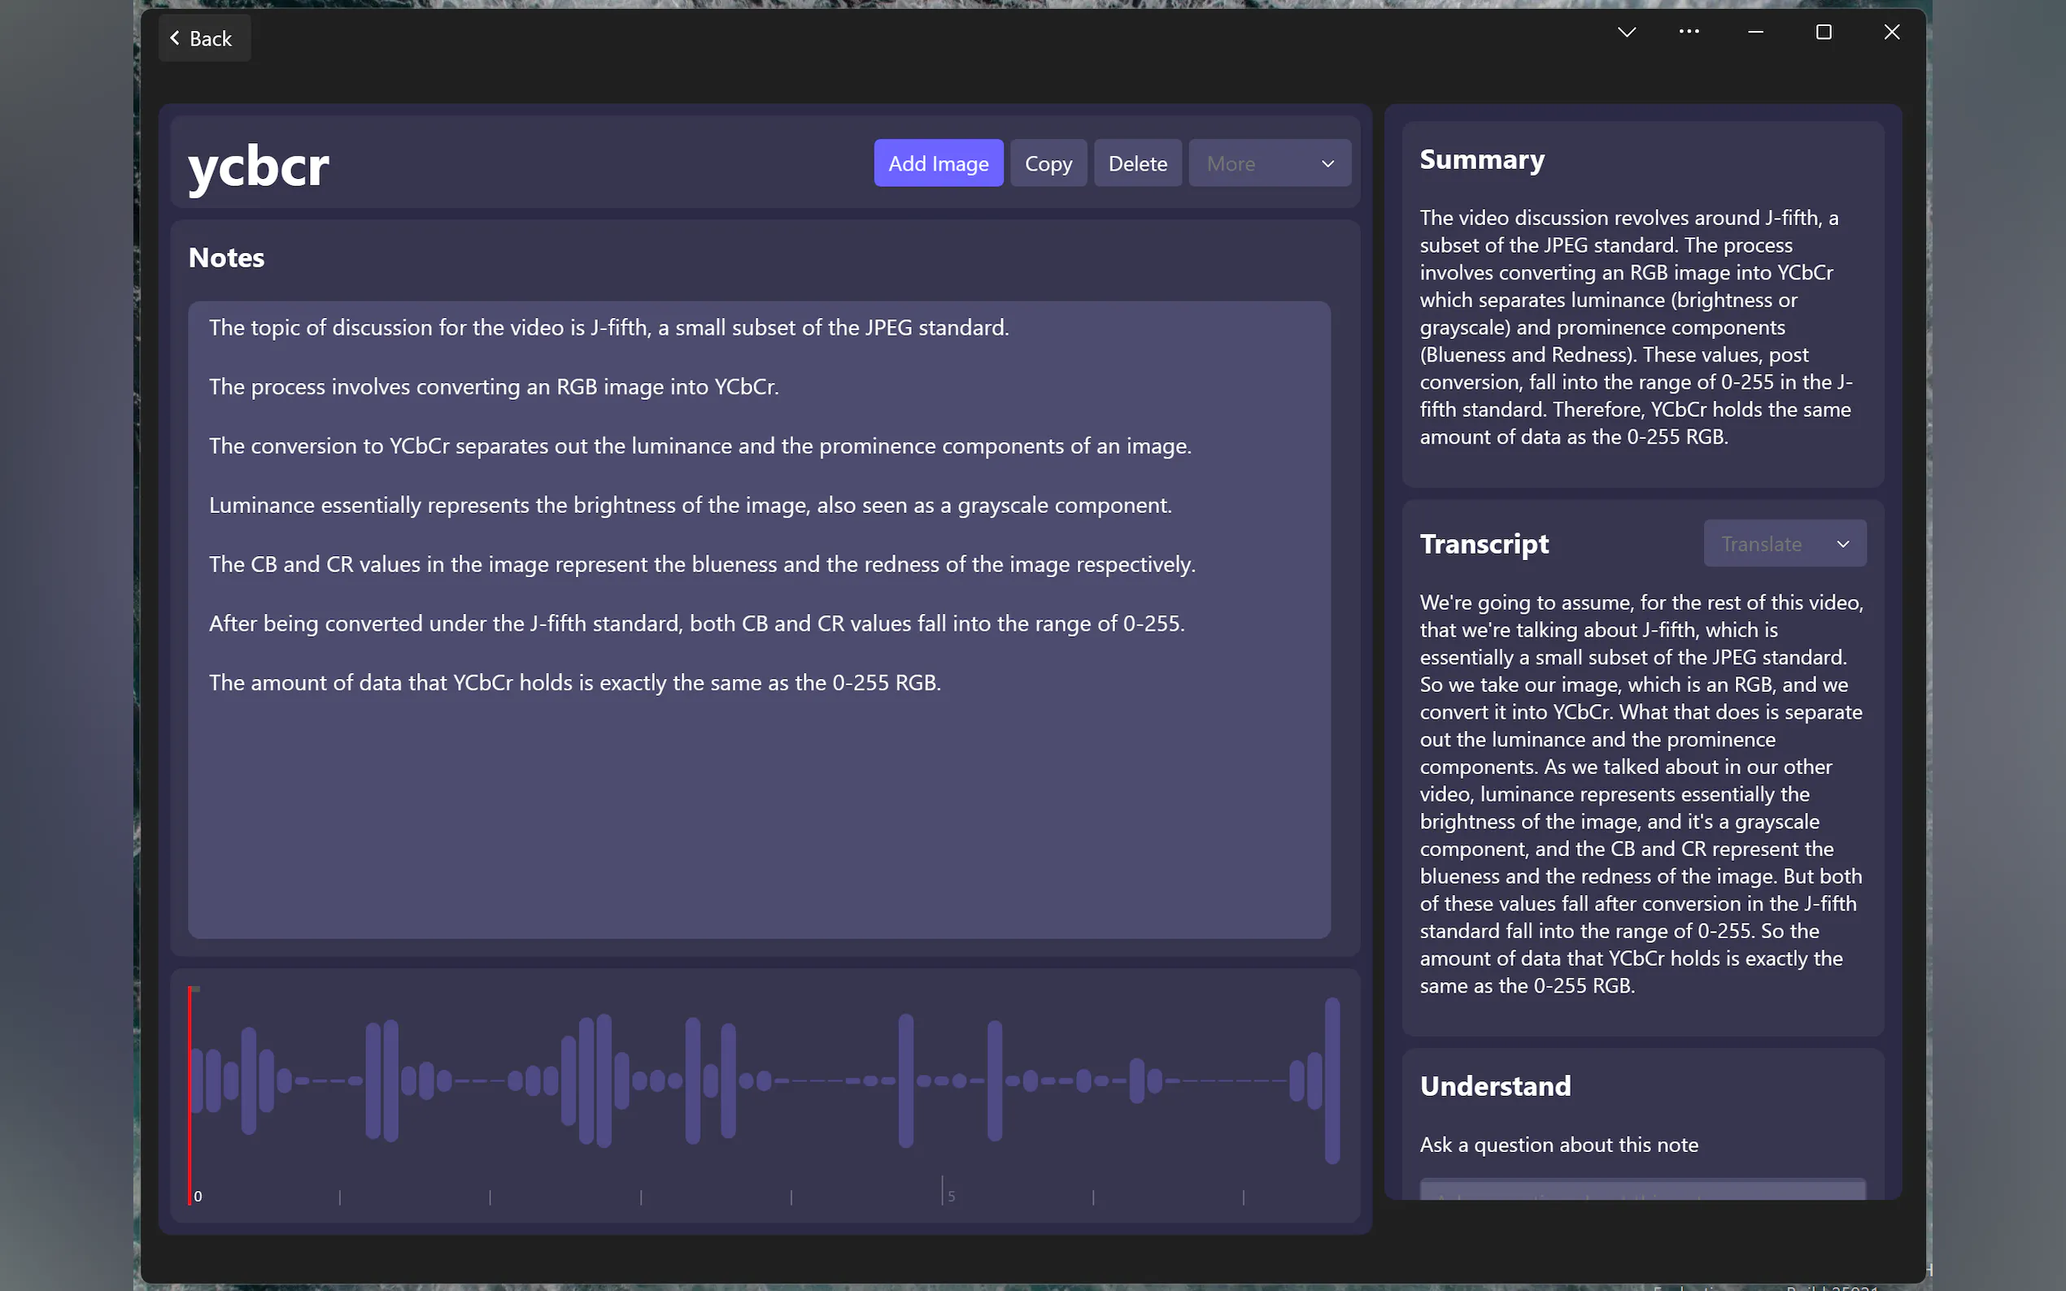
Task: Close the window with the X icon
Action: click(1892, 33)
